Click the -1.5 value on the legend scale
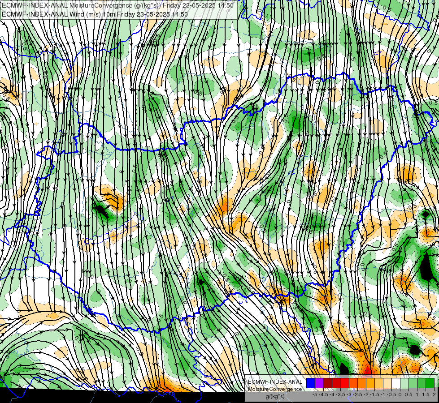439x403 pixels. [x=374, y=394]
